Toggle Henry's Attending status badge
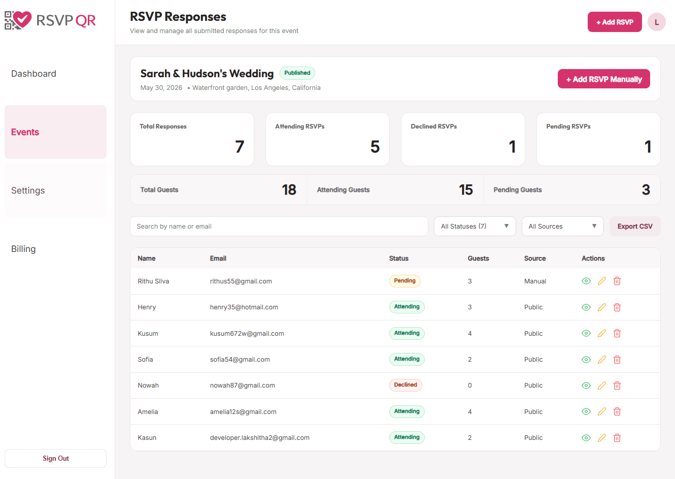675x479 pixels. (x=407, y=307)
